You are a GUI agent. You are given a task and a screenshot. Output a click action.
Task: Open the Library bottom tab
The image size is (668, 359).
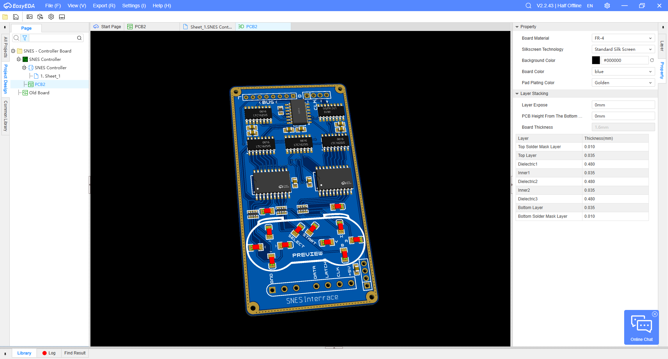(x=24, y=353)
